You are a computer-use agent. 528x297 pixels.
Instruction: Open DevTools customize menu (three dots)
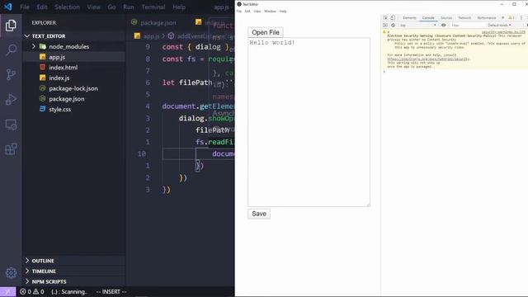point(521,17)
